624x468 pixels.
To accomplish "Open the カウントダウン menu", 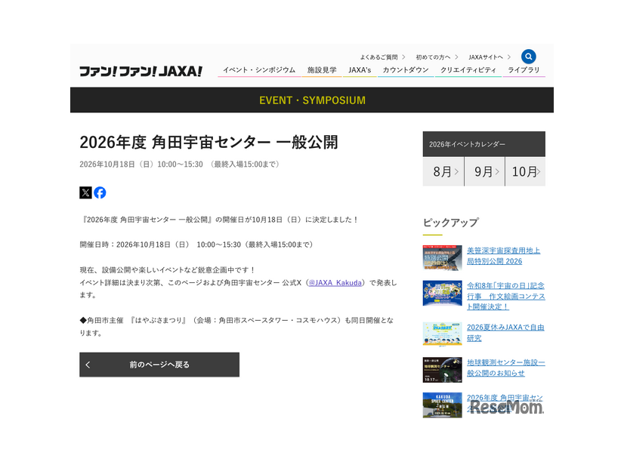I will 406,70.
